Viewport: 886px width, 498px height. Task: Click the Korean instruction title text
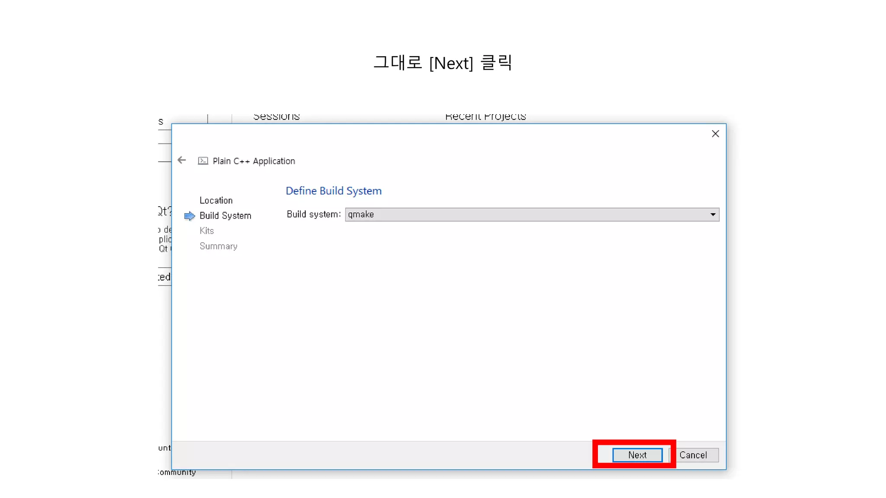443,63
